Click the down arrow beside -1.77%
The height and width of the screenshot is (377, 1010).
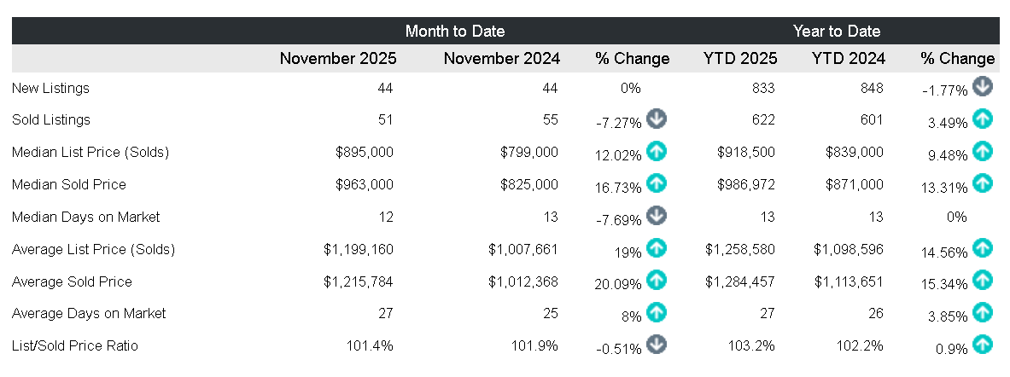[x=983, y=86]
